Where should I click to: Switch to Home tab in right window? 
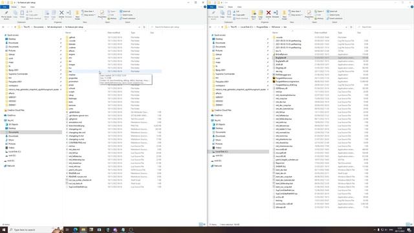(x=221, y=7)
